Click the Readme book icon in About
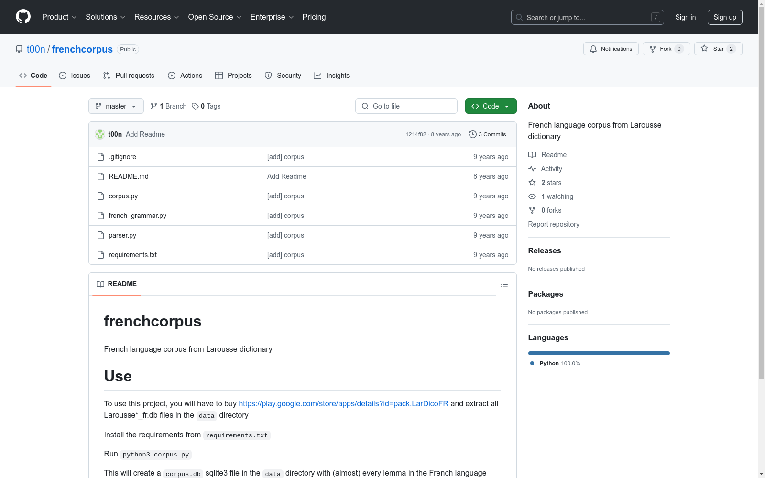 pyautogui.click(x=532, y=155)
